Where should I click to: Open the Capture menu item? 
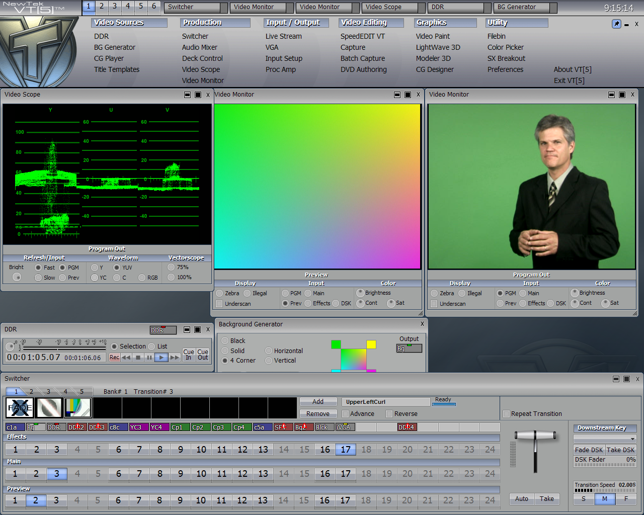point(353,47)
